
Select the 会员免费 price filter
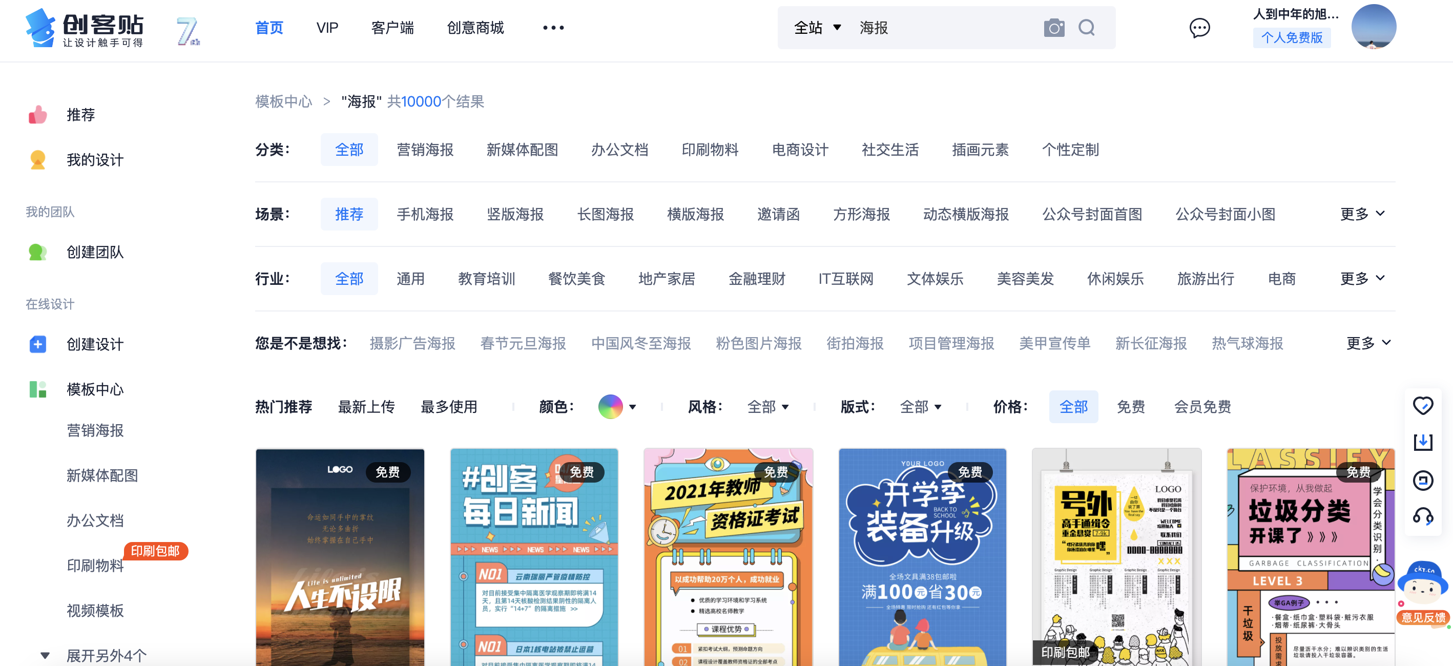tap(1202, 407)
